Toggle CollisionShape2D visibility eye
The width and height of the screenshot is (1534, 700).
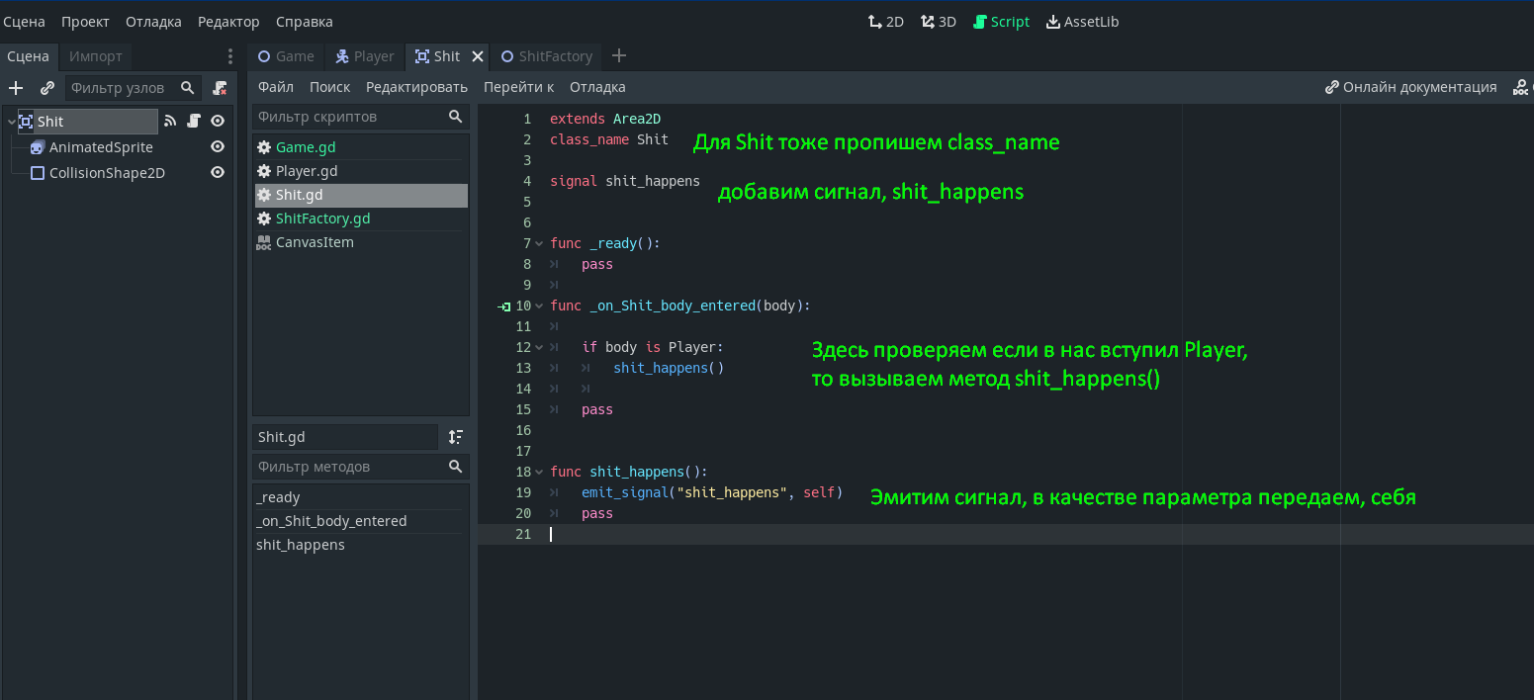(x=218, y=173)
